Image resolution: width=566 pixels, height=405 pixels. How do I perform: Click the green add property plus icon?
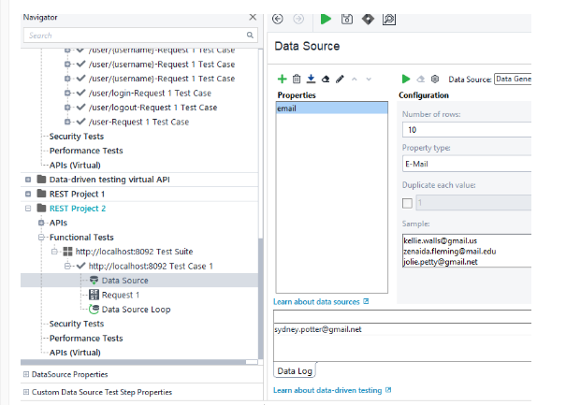point(283,80)
